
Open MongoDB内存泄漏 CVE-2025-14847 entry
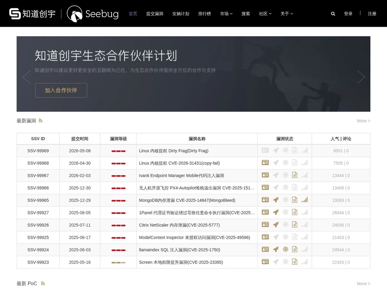click(x=187, y=200)
